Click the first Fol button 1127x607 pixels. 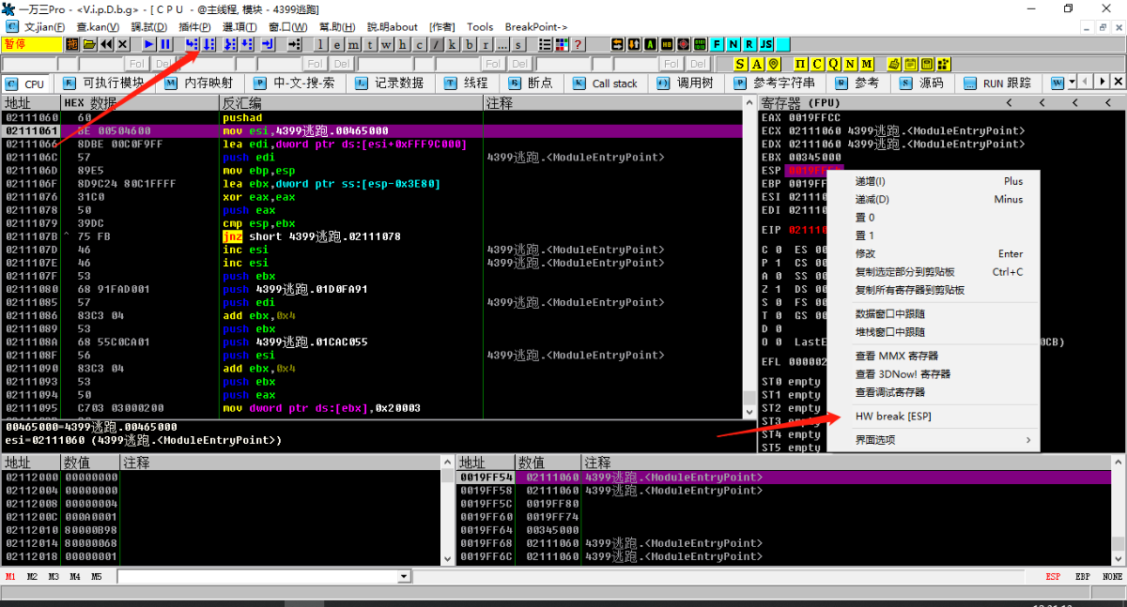coord(136,63)
